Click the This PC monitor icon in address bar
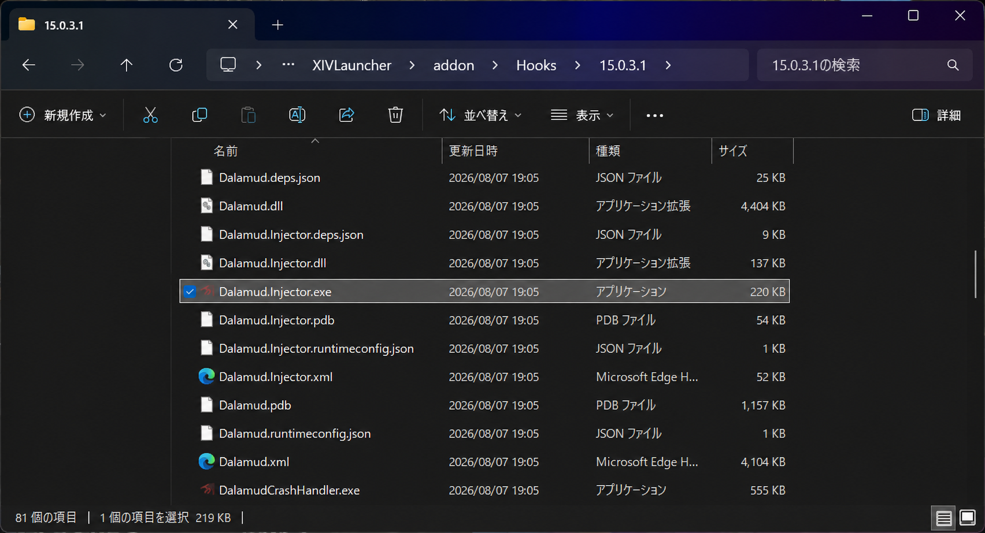This screenshot has height=533, width=985. tap(228, 64)
